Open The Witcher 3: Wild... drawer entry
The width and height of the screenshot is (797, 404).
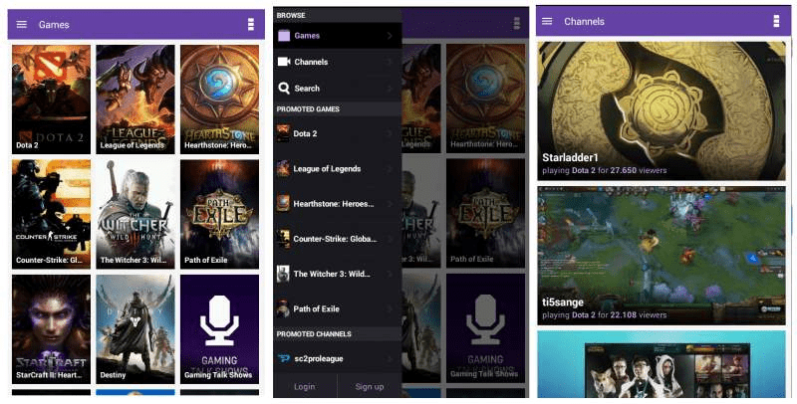point(338,274)
